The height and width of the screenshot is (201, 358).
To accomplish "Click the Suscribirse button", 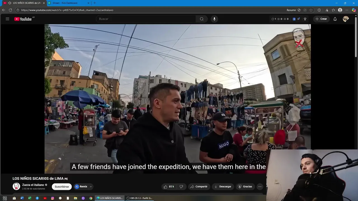I will [62, 186].
